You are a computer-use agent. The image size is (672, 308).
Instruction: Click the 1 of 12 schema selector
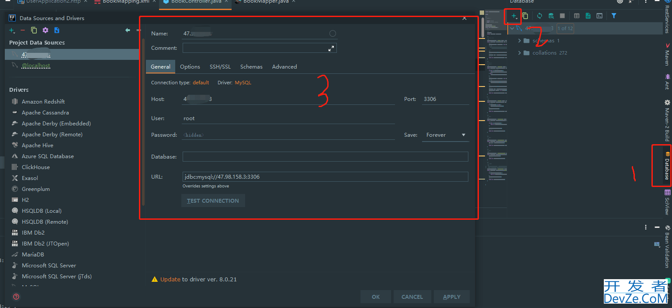(x=565, y=28)
